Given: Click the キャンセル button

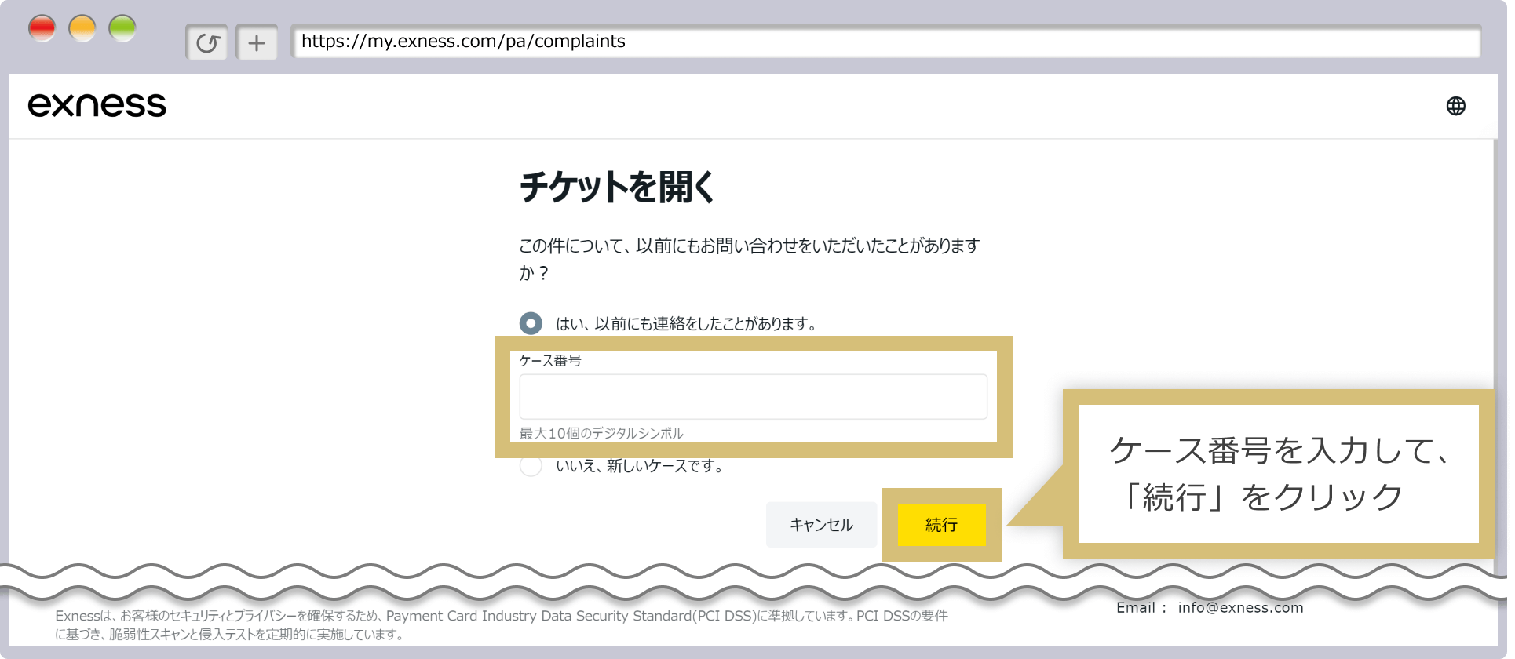Looking at the screenshot, I should [821, 525].
